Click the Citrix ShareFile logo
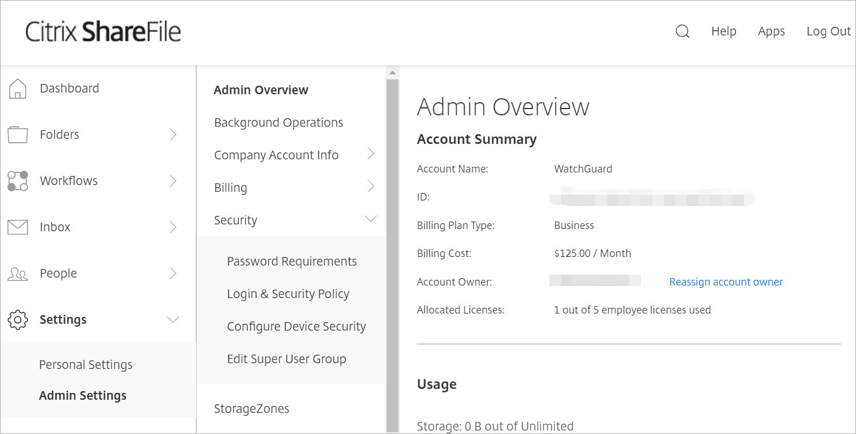 pos(103,32)
